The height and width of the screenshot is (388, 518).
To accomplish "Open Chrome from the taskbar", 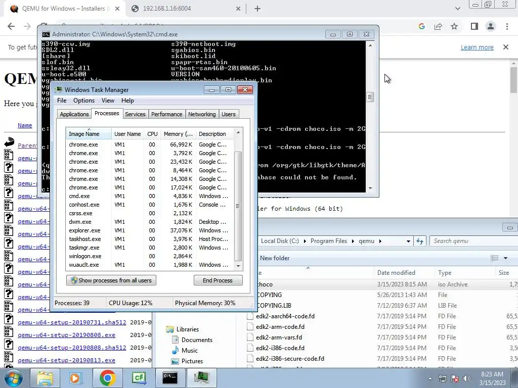I will (x=107, y=378).
